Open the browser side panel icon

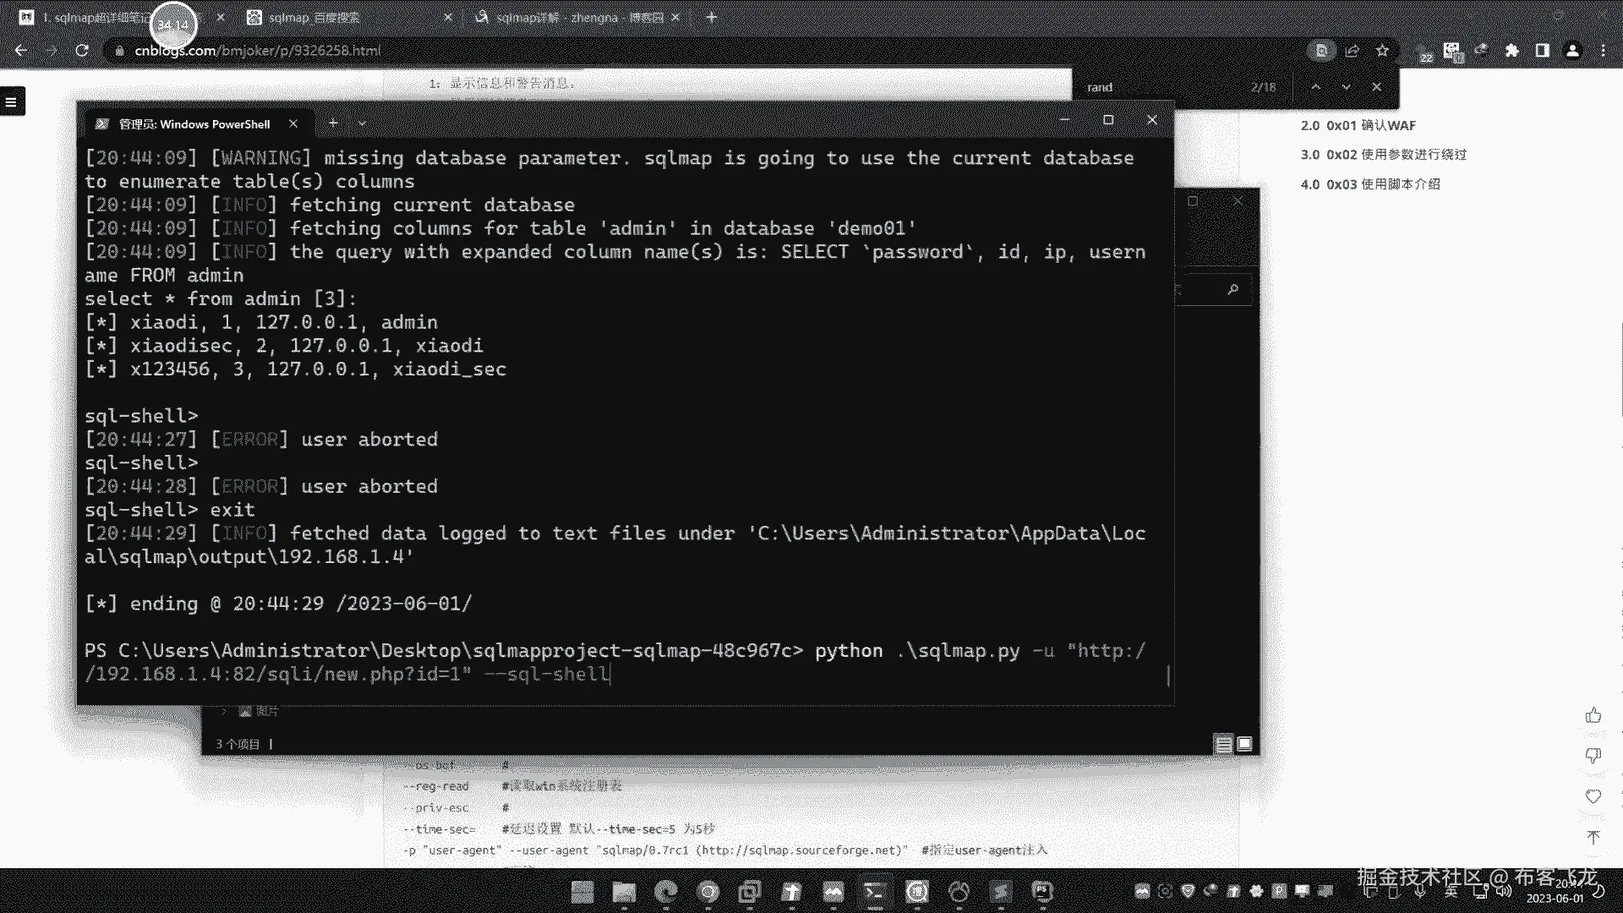pyautogui.click(x=1542, y=51)
